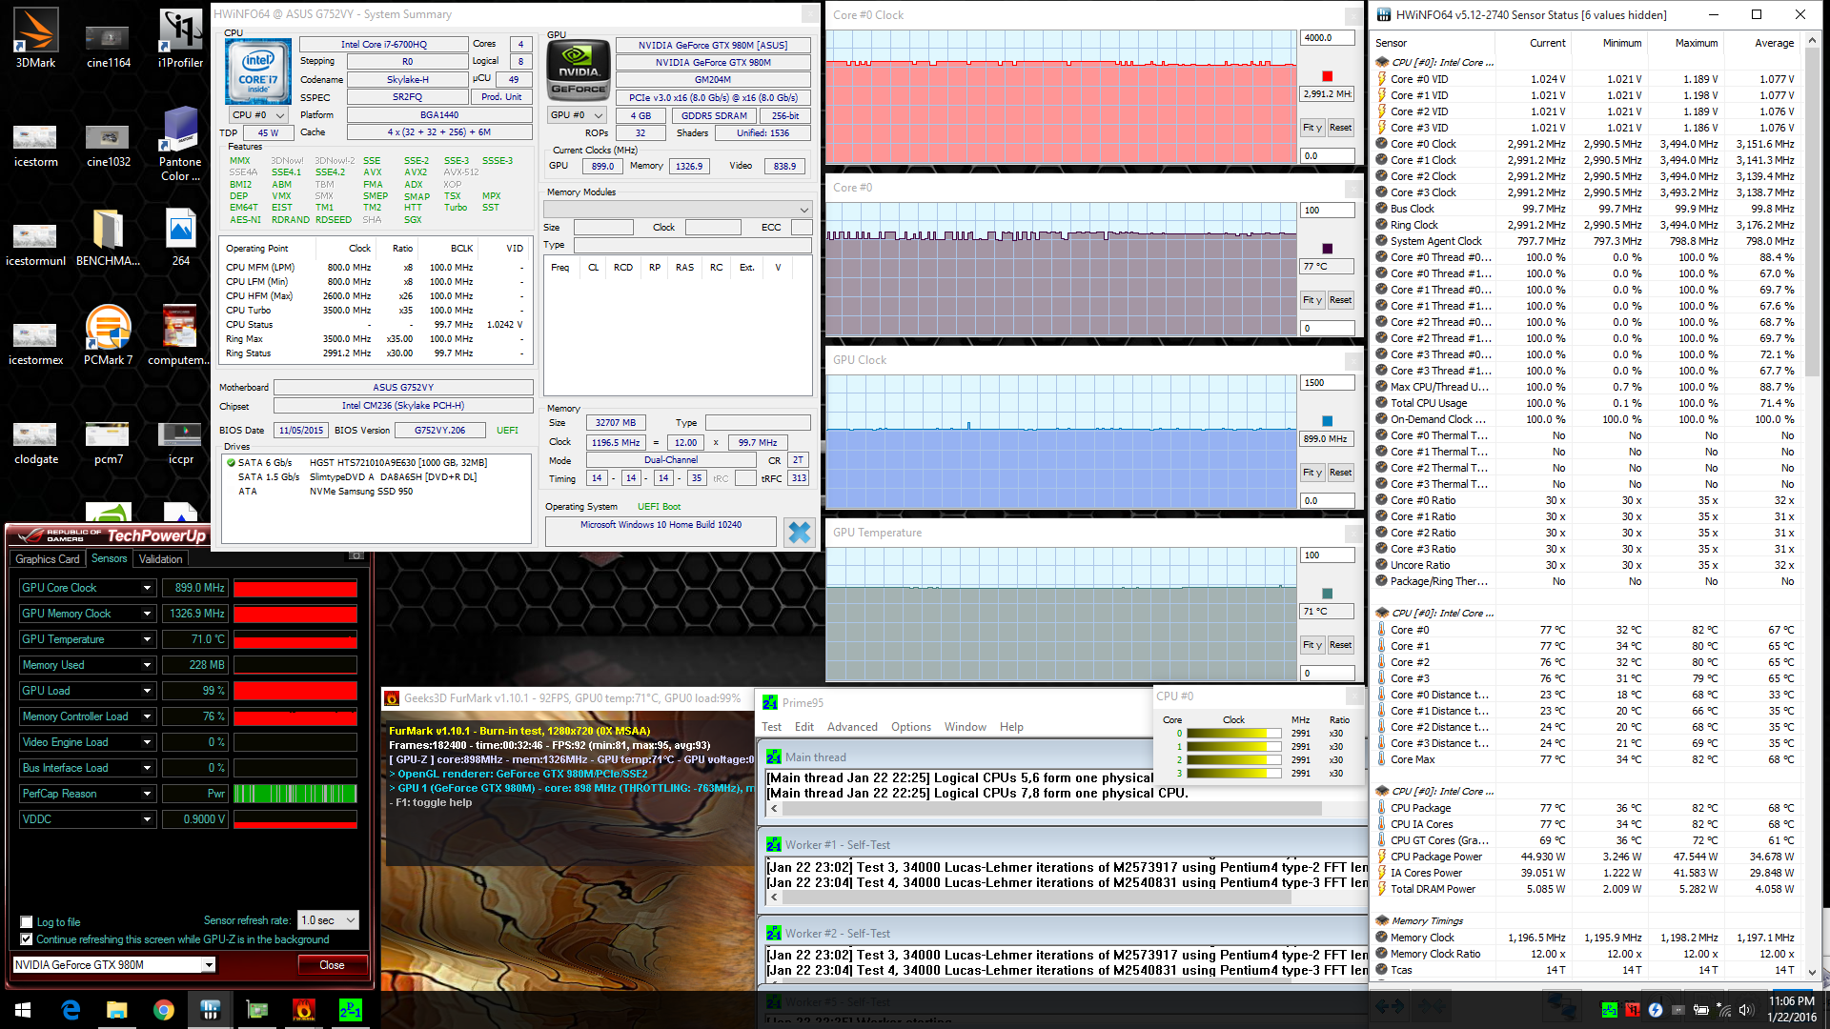
Task: Click the FurMark icon in the taskbar
Action: click(x=304, y=1010)
